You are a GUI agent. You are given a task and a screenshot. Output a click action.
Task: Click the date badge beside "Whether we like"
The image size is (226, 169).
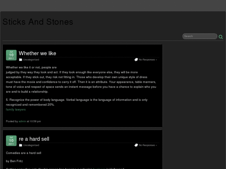tap(11, 55)
